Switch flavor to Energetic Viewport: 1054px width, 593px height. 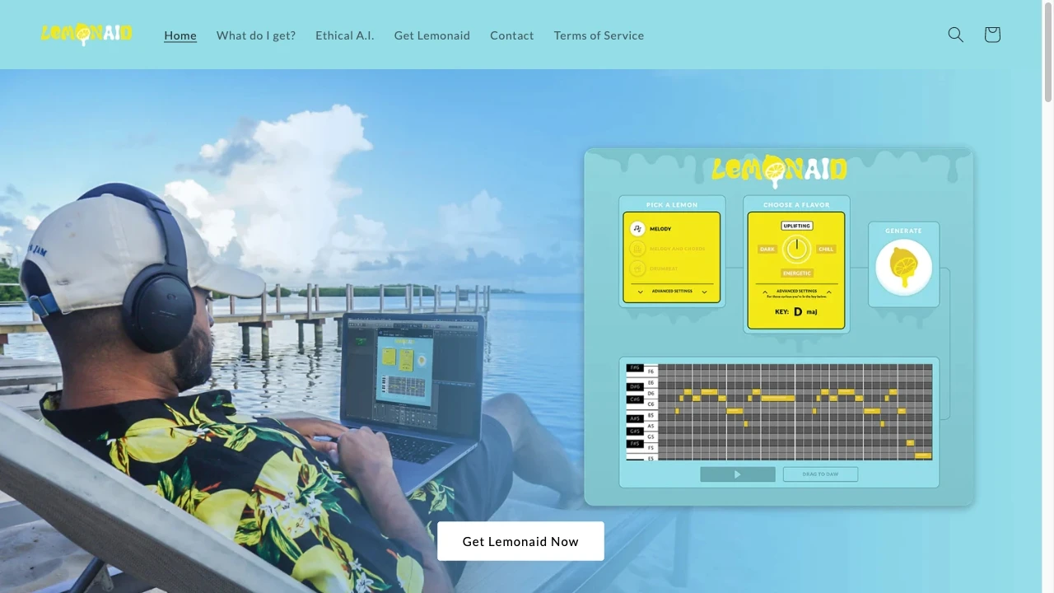tap(796, 273)
